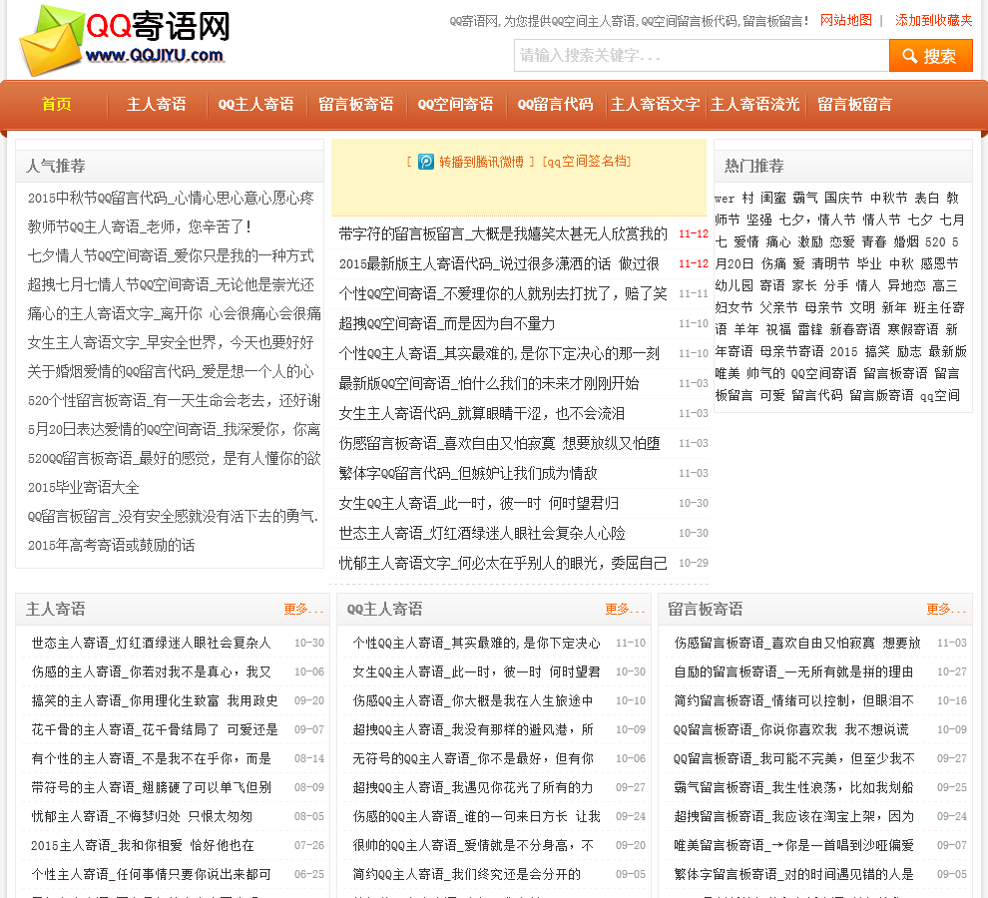Click the 国庆节 tag in 热门推荐

(x=843, y=198)
